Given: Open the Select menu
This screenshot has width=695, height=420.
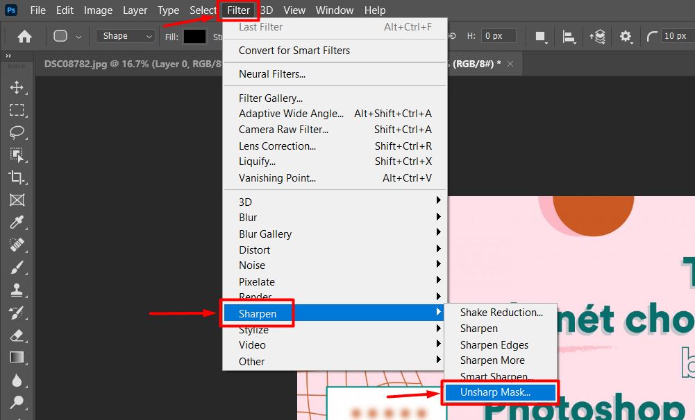Looking at the screenshot, I should coord(203,10).
